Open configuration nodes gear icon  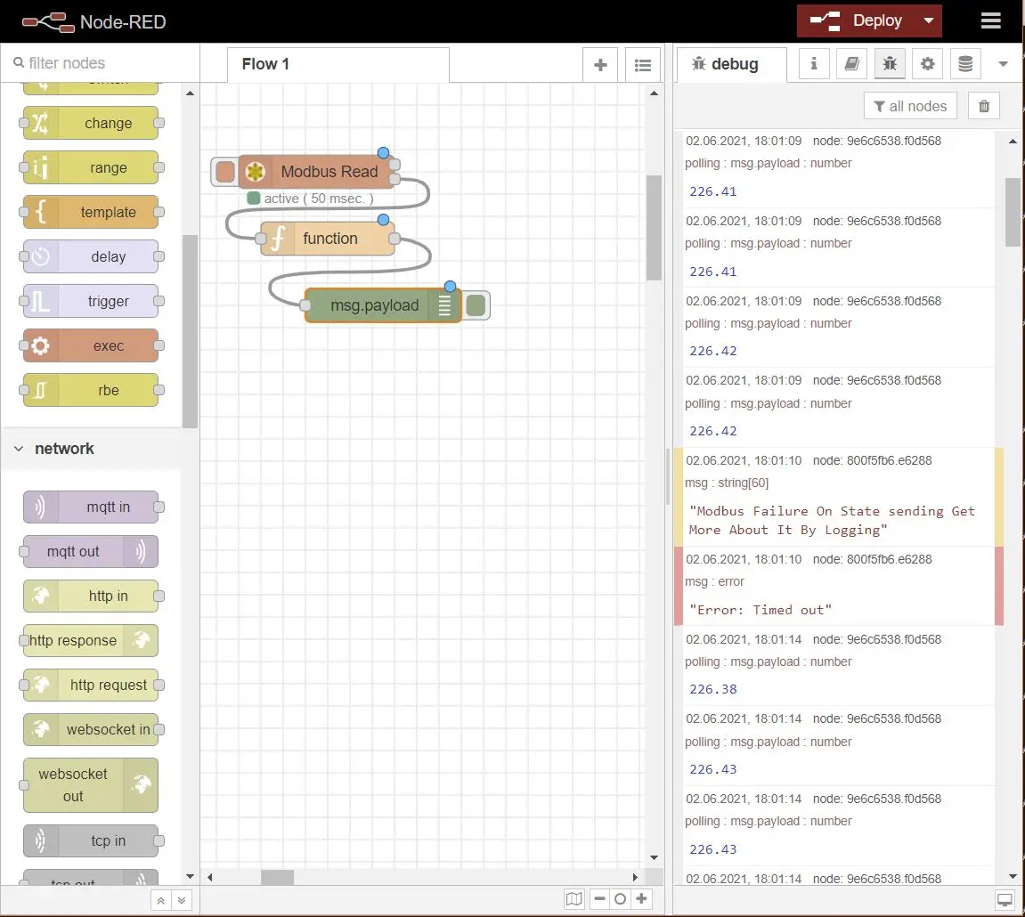tap(927, 64)
